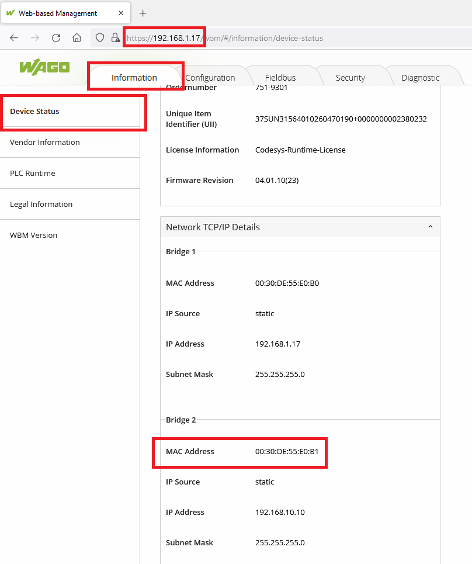
Task: Open a new browser tab
Action: tap(143, 13)
